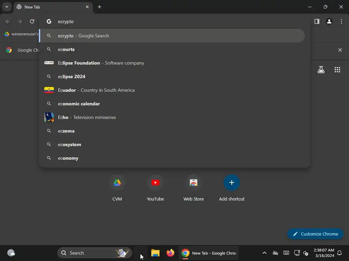Pick the eclipse 2024 suggestion
Screen dimensions: 349x261
[x=174, y=76]
